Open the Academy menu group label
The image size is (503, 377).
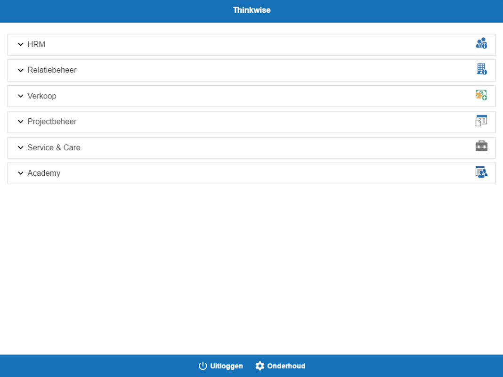(x=44, y=173)
